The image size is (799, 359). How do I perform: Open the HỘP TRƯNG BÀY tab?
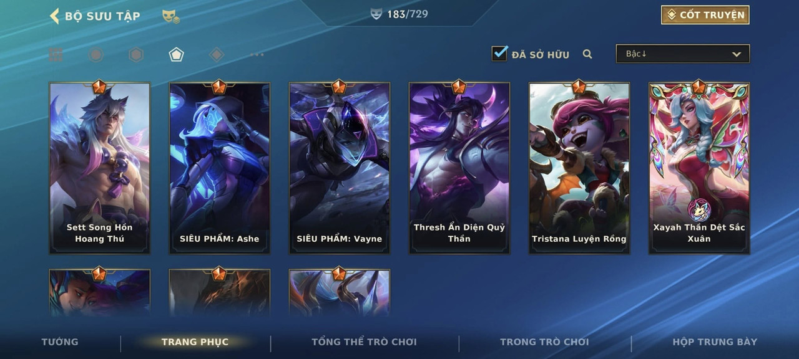coord(715,342)
